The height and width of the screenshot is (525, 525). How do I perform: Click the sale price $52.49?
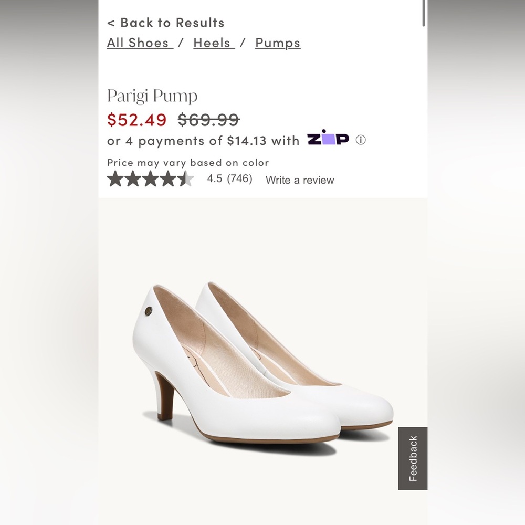[136, 119]
